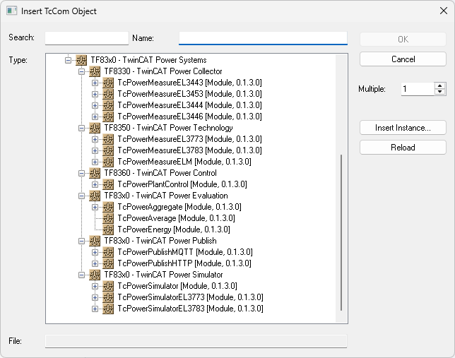This screenshot has height=358, width=455.
Task: Click the dialog title bar icon
Action: (x=11, y=11)
